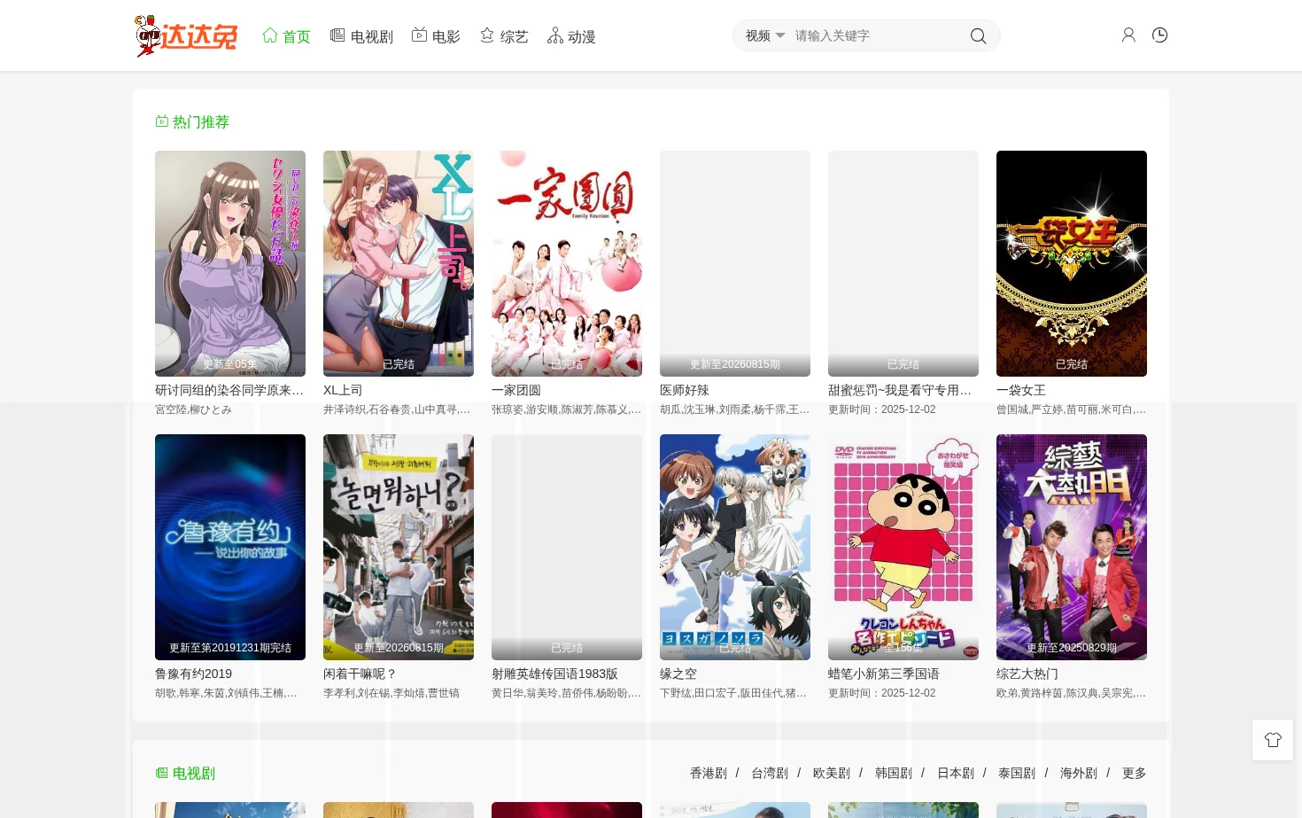The width and height of the screenshot is (1302, 818).
Task: Open the 一袋女王 poster thumbnail
Action: [x=1072, y=263]
